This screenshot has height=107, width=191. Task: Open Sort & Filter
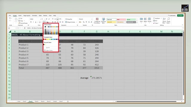[164, 21]
